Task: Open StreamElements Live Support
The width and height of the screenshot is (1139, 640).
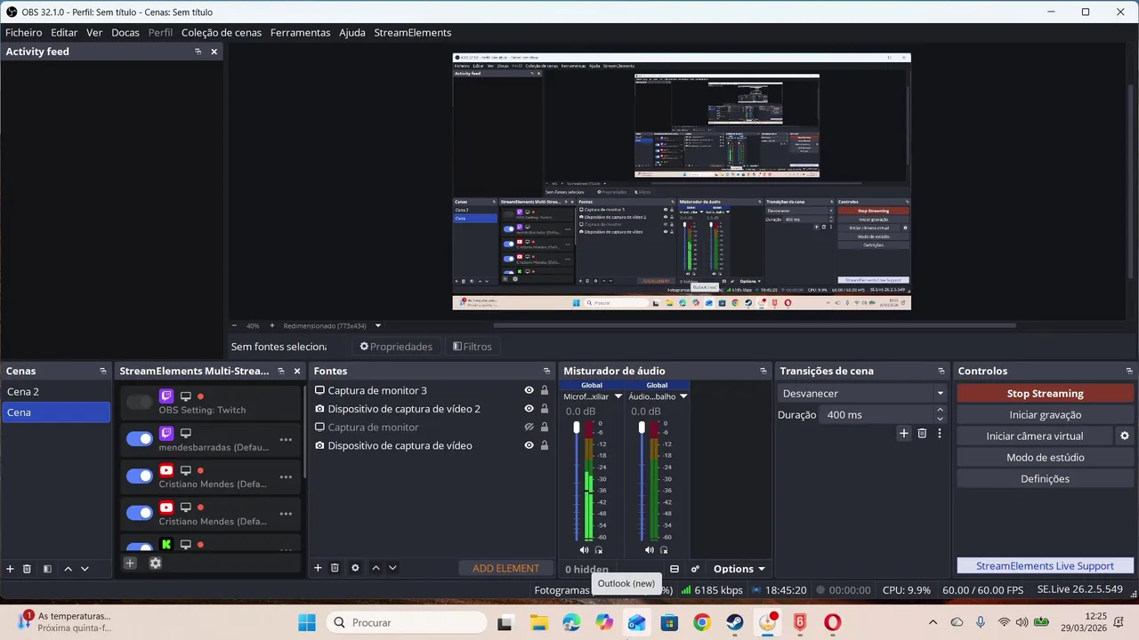Action: point(1046,566)
